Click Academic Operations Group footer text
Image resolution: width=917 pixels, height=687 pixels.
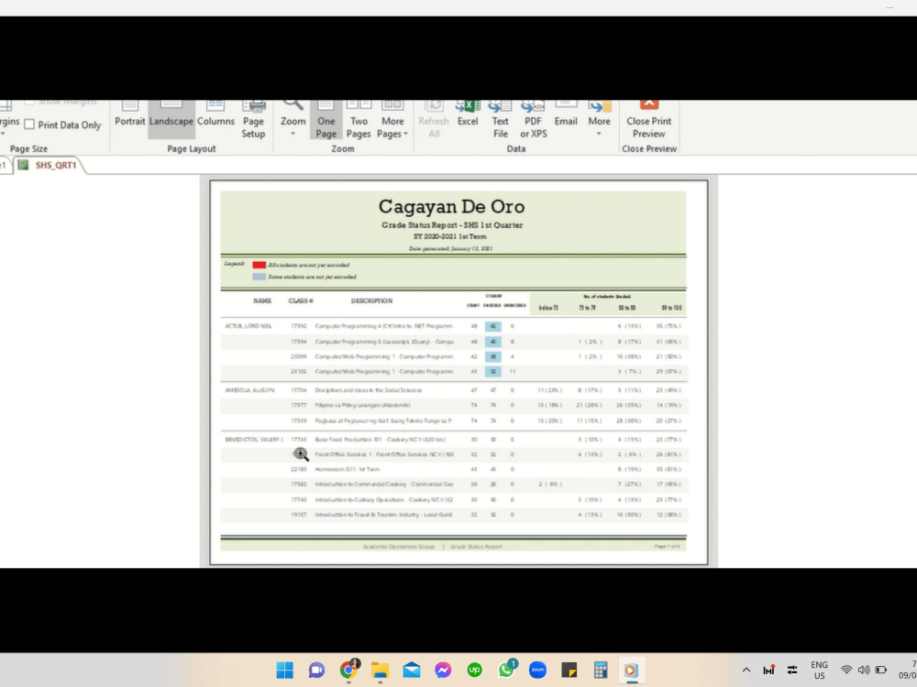(399, 547)
